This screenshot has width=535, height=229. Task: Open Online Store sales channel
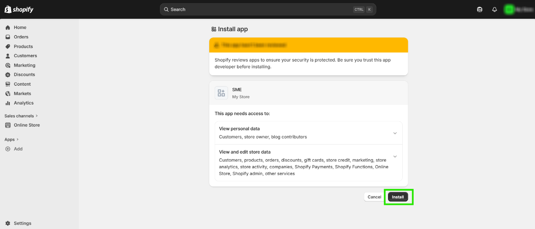(26, 125)
